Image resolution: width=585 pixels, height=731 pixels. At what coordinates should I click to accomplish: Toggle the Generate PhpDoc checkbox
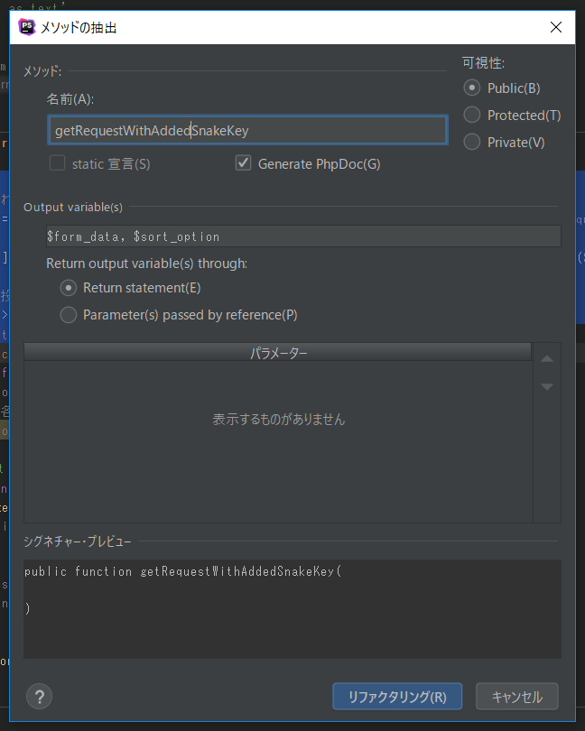pyautogui.click(x=243, y=163)
